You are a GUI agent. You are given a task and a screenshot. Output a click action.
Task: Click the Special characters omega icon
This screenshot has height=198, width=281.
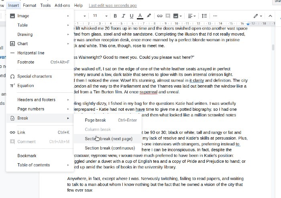(x=12, y=76)
